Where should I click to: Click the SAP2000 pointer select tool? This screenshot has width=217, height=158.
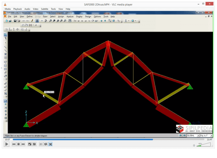5,35
